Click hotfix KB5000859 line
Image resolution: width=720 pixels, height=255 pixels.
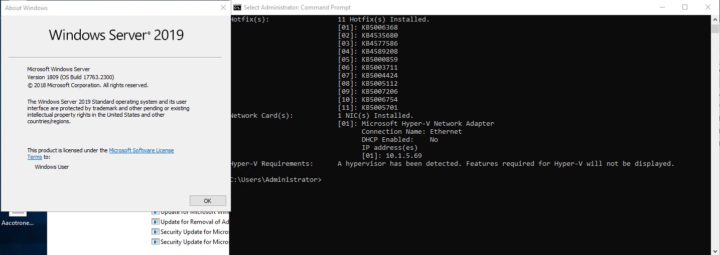click(368, 60)
